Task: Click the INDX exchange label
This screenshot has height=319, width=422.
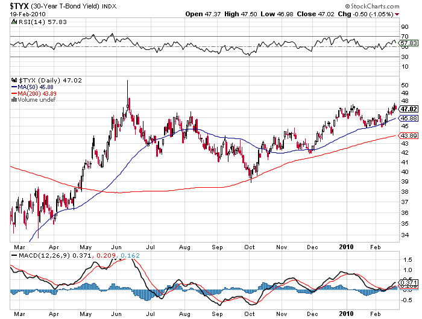Action: (x=109, y=6)
